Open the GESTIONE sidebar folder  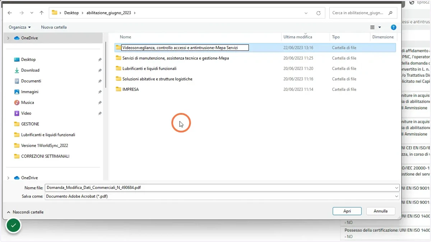coord(30,124)
